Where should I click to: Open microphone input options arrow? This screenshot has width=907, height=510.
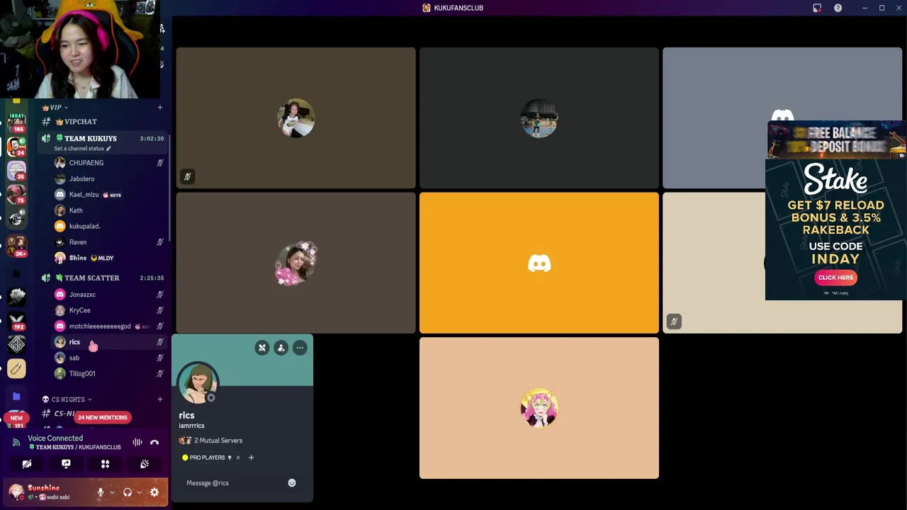[112, 492]
